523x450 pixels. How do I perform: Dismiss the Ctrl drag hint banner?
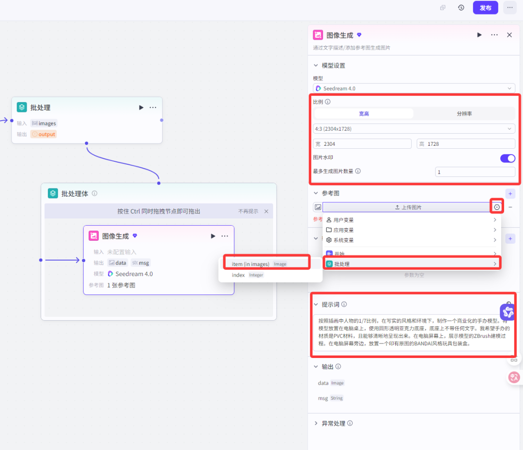point(266,211)
